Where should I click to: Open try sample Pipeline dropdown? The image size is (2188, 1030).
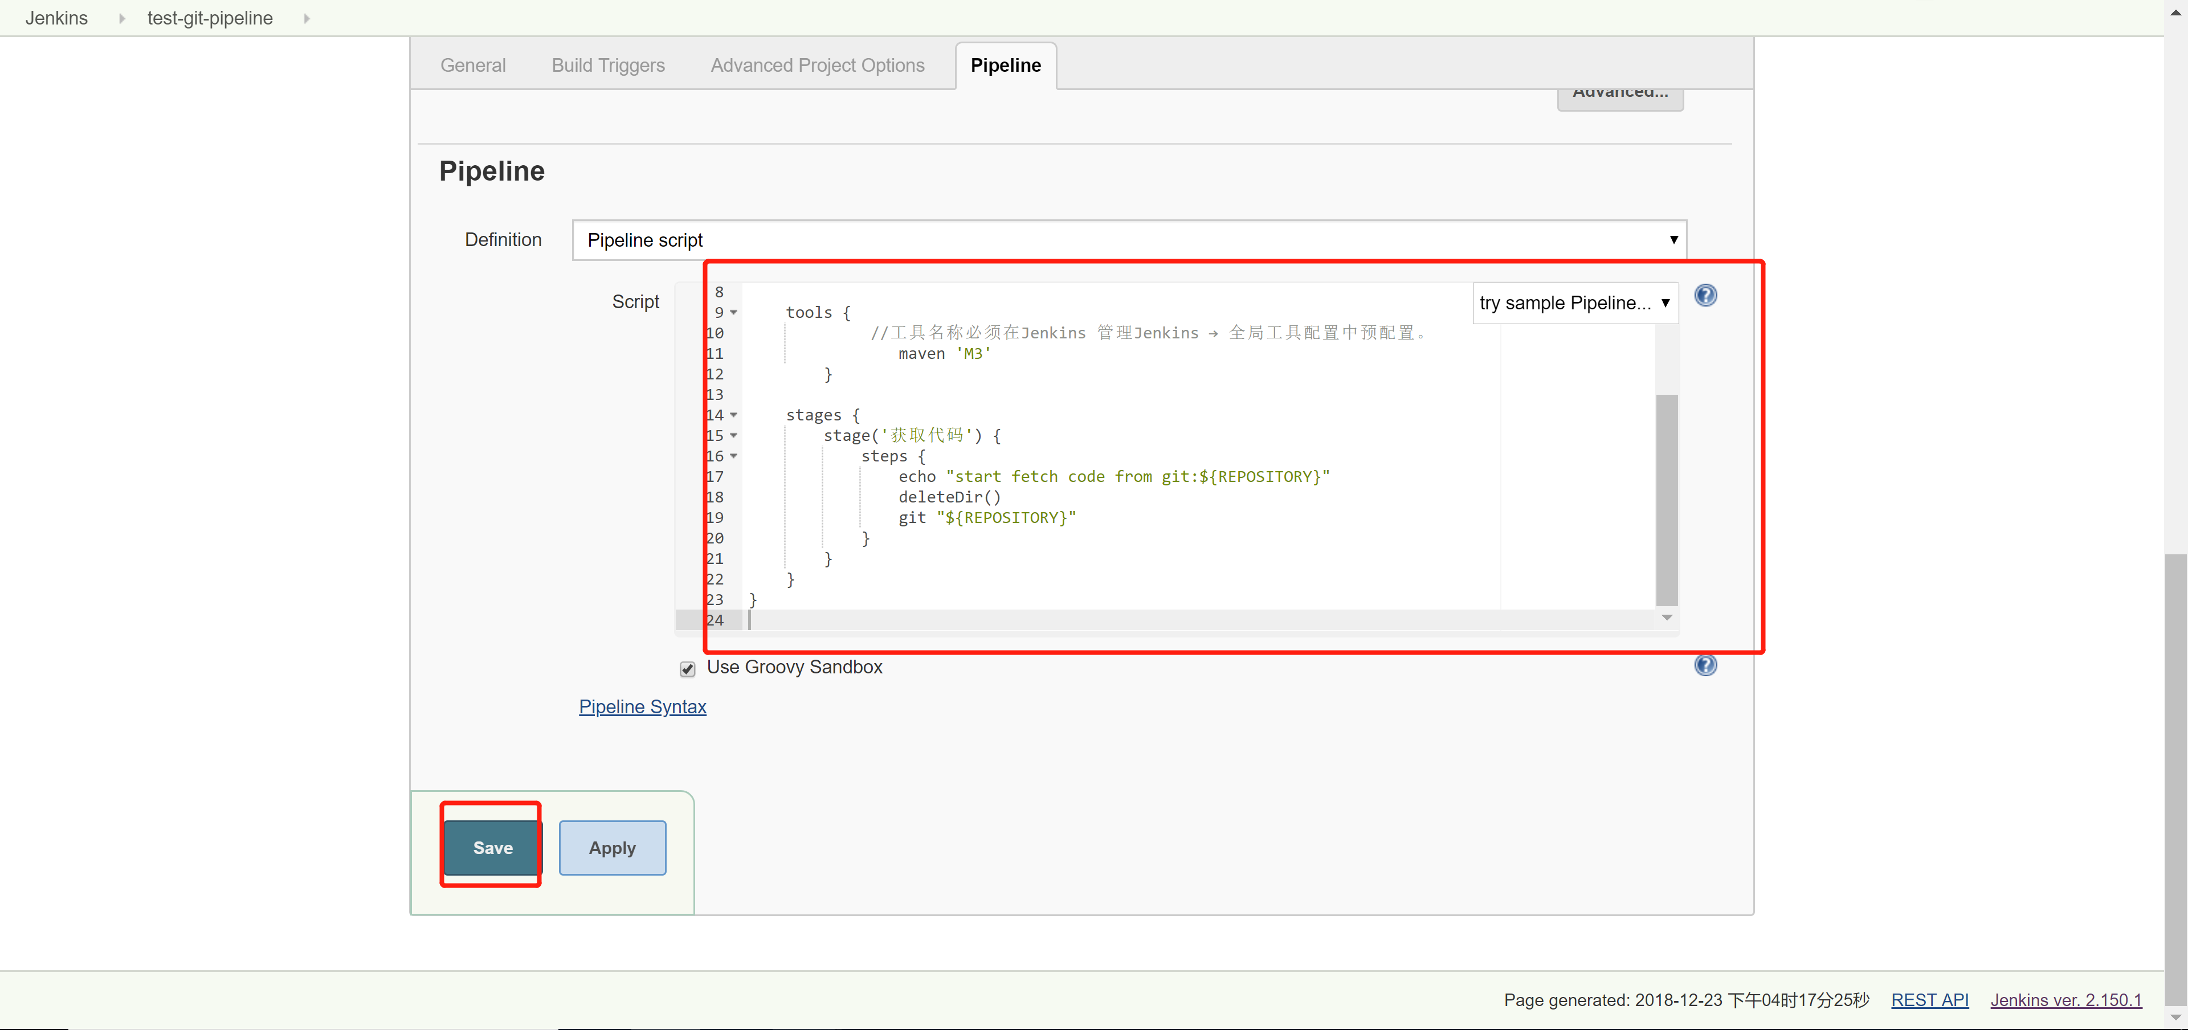click(x=1574, y=303)
